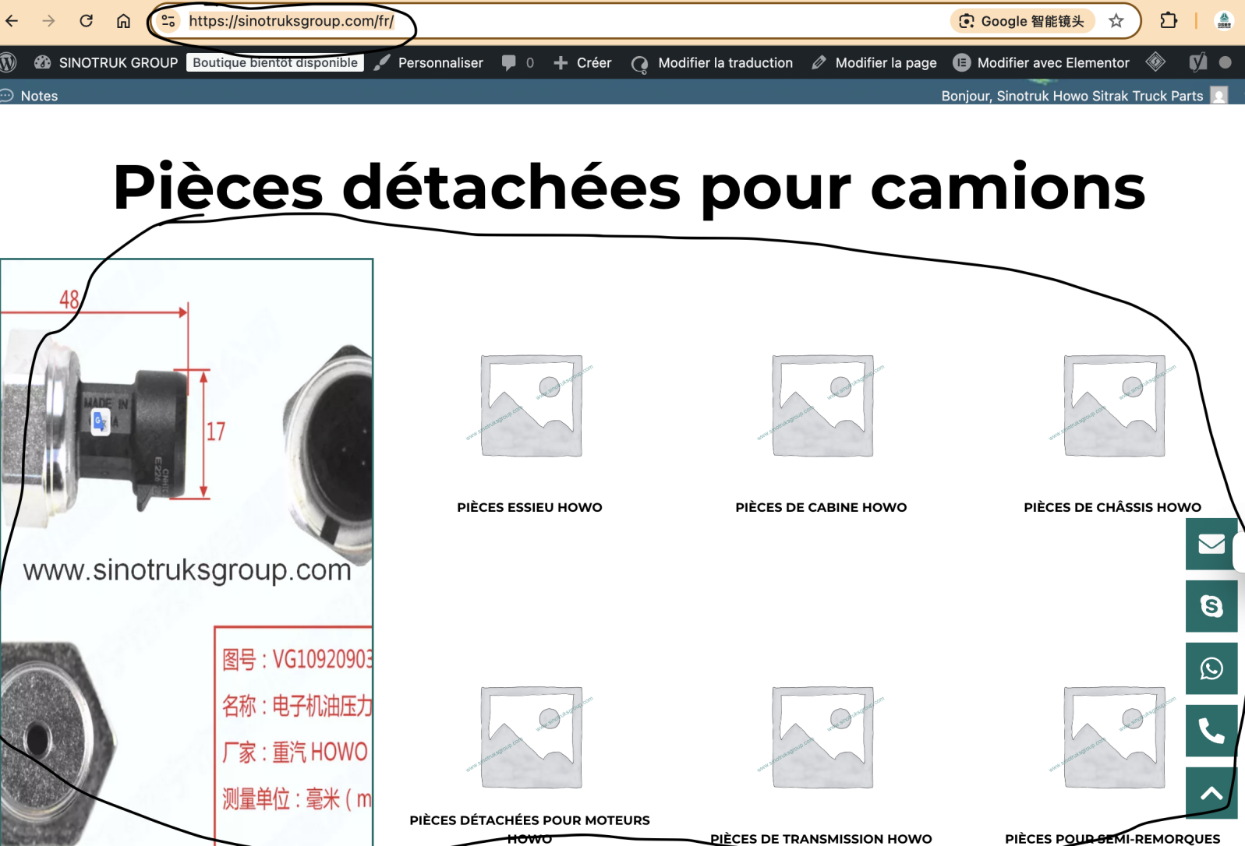Click Modifier la page

[874, 62]
